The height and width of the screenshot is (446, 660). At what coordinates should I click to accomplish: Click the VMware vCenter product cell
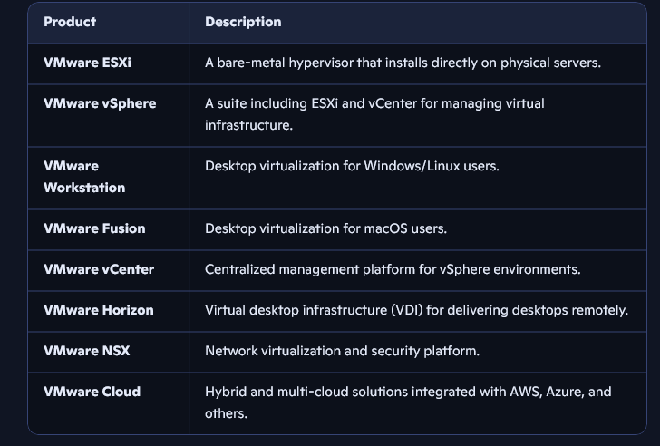pyautogui.click(x=99, y=269)
